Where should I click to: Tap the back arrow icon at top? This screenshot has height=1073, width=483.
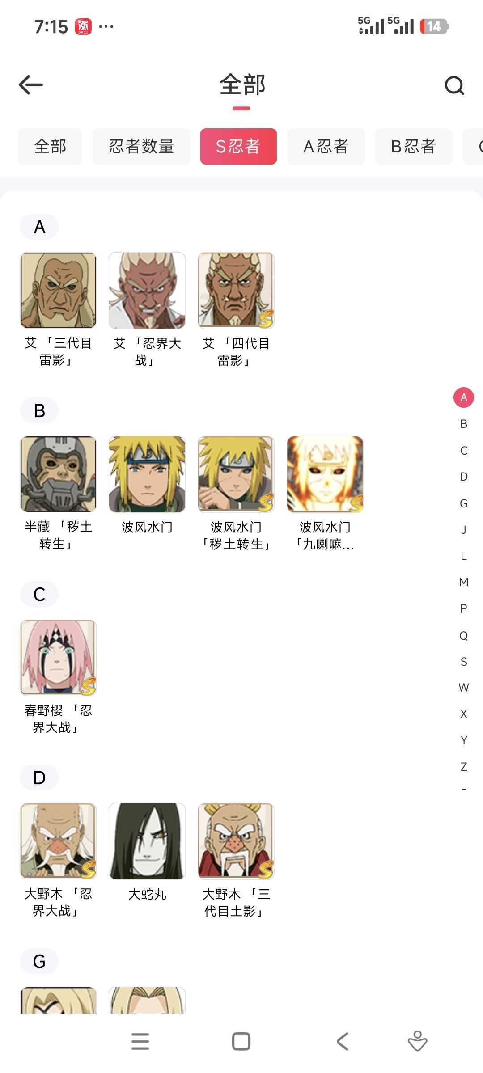(31, 84)
